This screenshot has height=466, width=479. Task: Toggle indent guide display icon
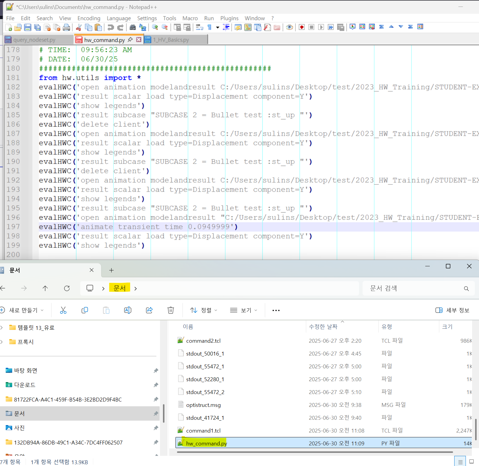(227, 27)
